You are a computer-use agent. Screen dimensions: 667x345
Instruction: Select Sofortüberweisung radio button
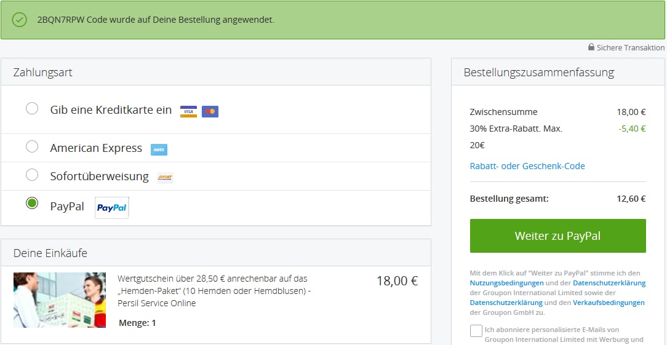click(x=32, y=175)
